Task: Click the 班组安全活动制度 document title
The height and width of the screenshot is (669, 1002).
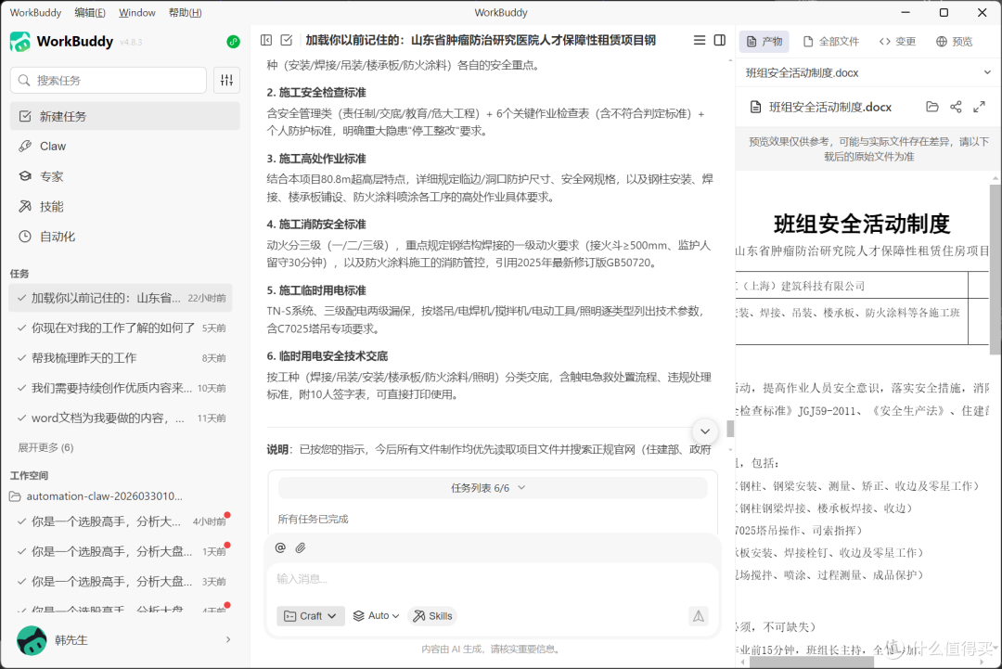Action: [x=861, y=225]
